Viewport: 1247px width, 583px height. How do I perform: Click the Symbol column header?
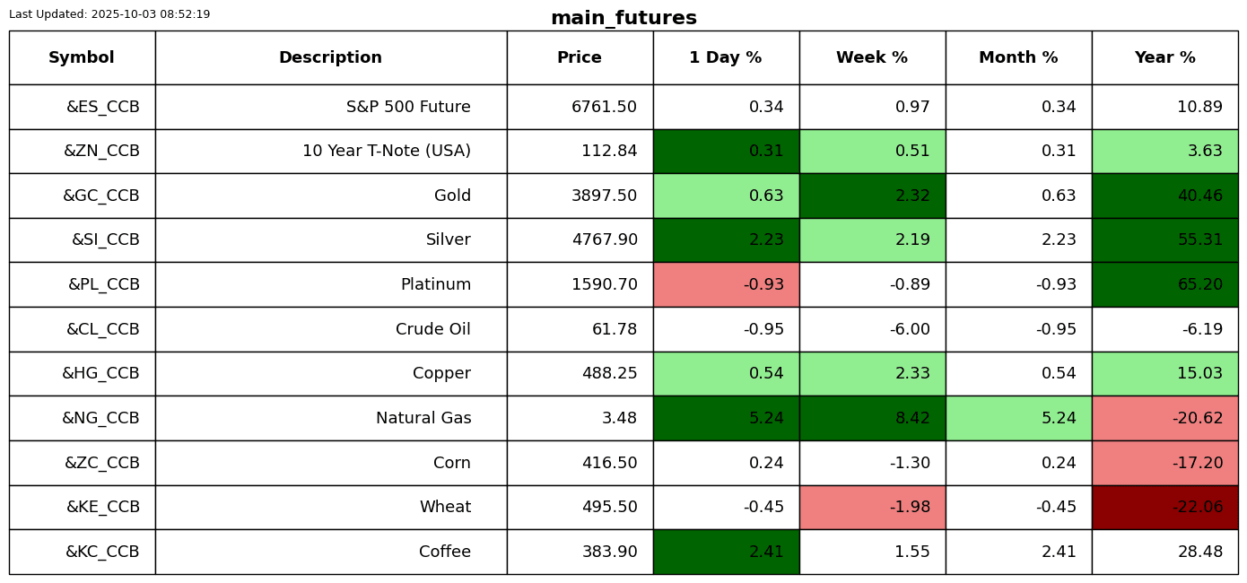[x=82, y=57]
